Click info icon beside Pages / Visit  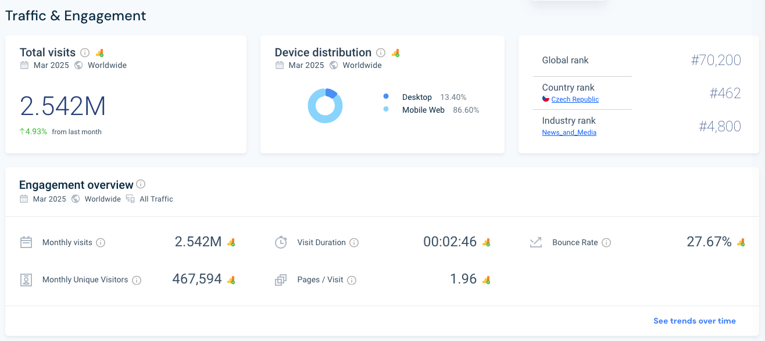point(352,280)
